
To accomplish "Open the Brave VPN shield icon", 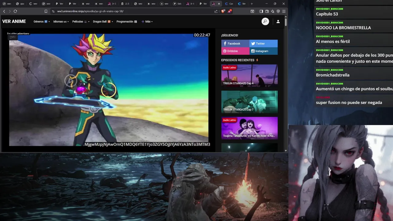I will coord(278,11).
